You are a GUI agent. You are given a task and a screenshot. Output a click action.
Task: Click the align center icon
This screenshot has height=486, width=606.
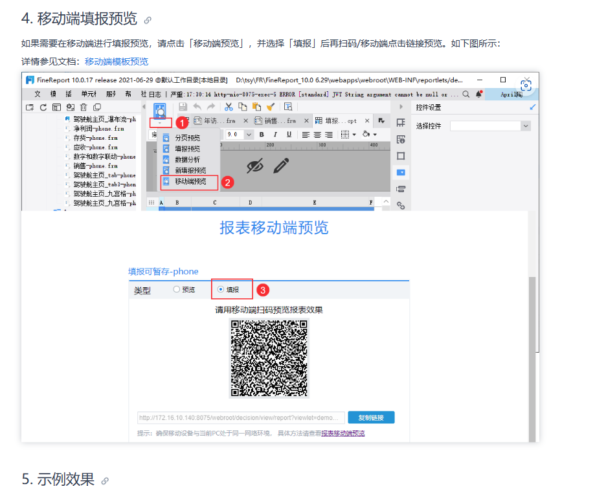point(317,135)
